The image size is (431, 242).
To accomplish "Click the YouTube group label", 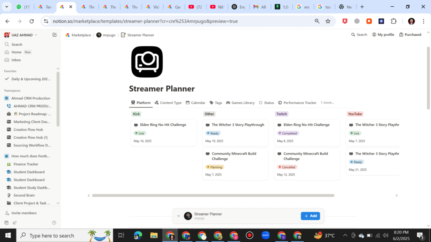I will (355, 114).
